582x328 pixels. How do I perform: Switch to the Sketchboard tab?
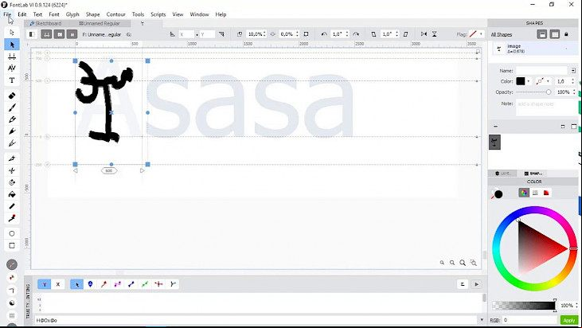tap(45, 23)
